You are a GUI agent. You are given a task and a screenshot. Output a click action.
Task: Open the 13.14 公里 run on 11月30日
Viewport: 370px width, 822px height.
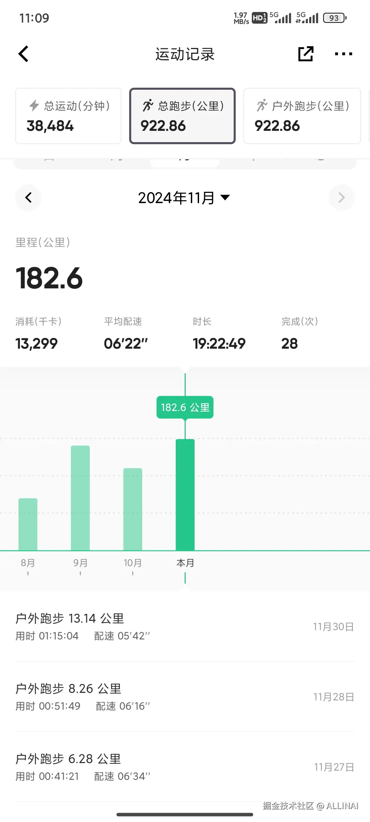(185, 627)
